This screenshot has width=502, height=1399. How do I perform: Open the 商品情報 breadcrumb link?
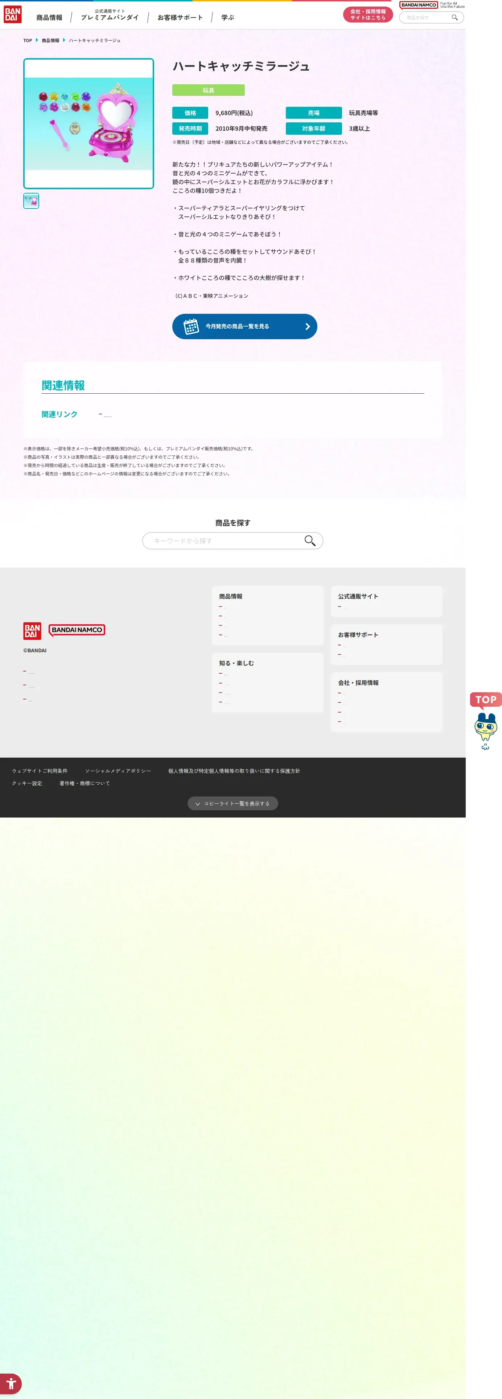tap(50, 41)
